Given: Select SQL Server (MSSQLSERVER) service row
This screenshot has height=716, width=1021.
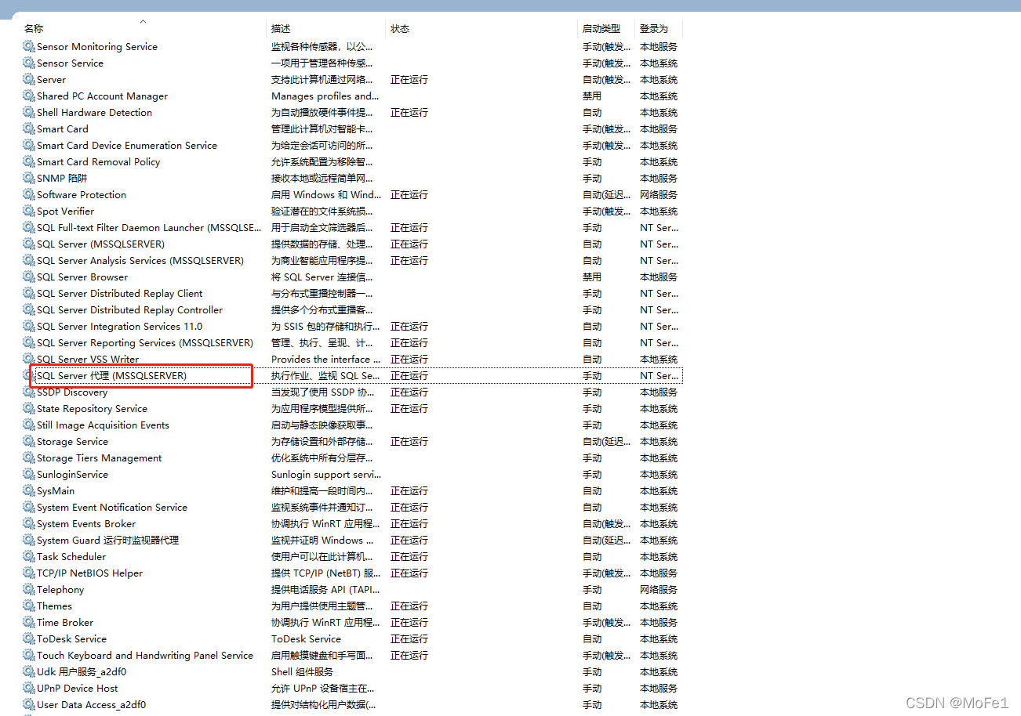Looking at the screenshot, I should 100,244.
